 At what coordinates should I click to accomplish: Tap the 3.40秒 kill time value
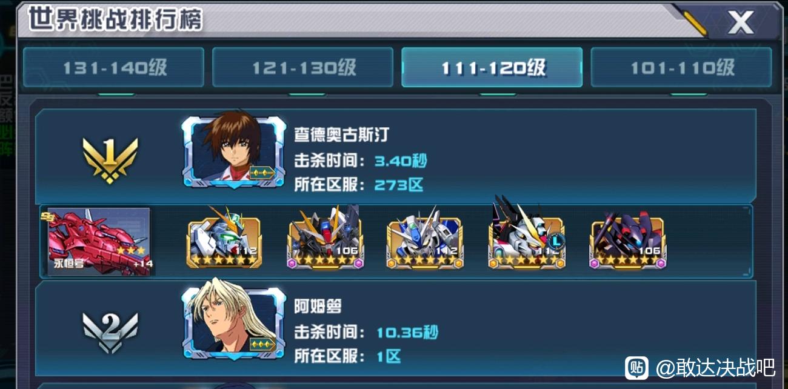point(401,161)
